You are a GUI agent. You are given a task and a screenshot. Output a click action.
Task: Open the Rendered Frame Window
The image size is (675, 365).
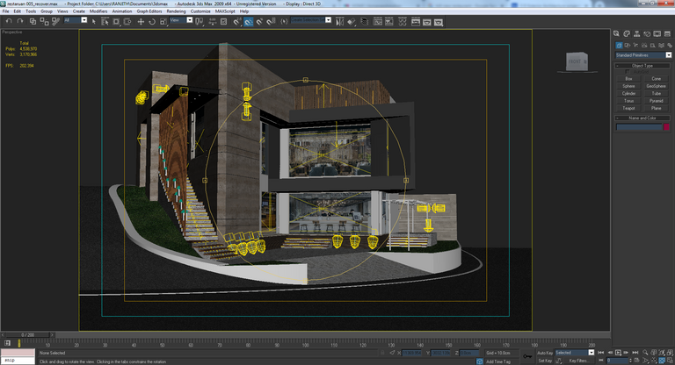tap(427, 21)
